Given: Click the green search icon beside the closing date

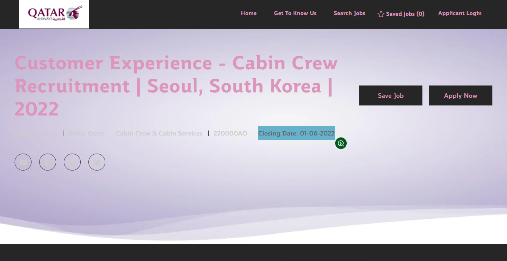Looking at the screenshot, I should tap(341, 143).
